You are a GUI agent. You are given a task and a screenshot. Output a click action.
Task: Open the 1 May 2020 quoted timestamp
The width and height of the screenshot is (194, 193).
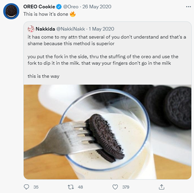pyautogui.click(x=102, y=29)
